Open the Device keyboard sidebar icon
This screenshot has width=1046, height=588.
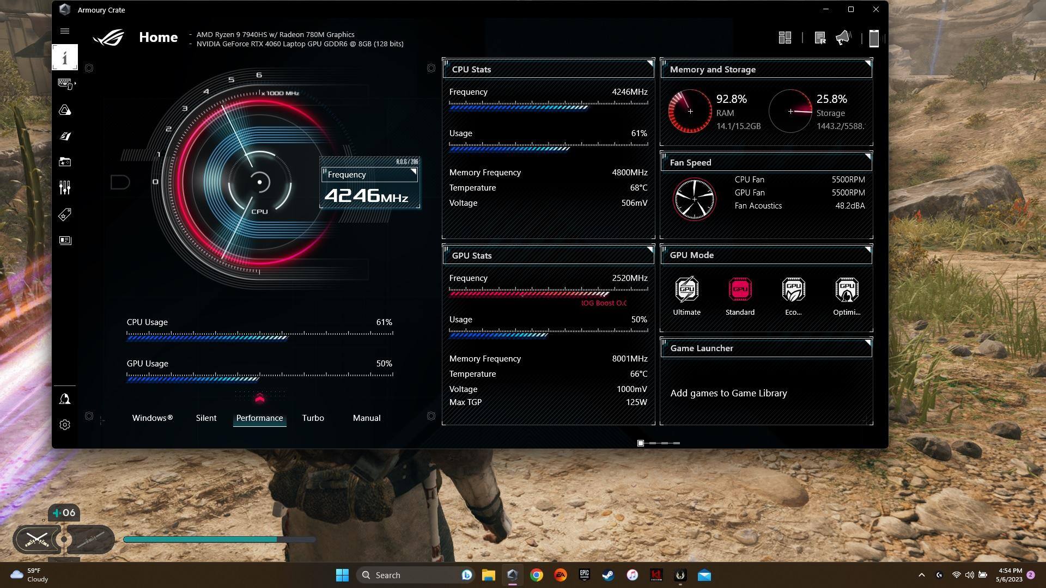point(65,84)
